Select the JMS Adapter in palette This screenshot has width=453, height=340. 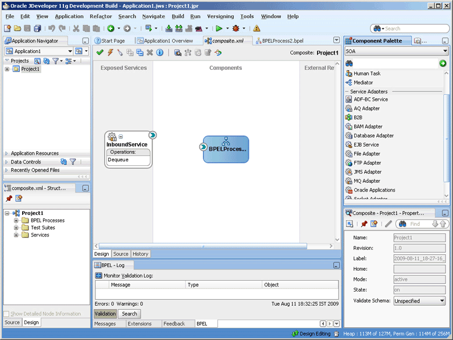367,172
